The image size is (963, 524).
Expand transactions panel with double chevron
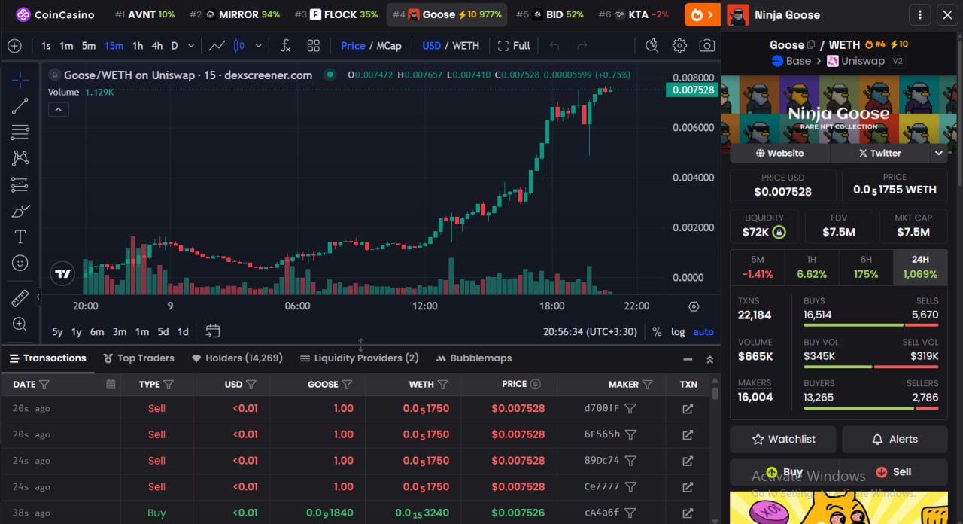709,359
